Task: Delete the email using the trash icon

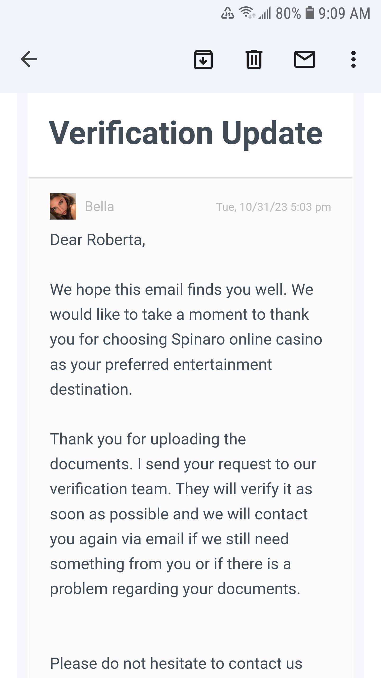Action: [254, 59]
